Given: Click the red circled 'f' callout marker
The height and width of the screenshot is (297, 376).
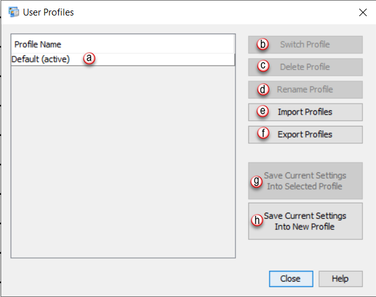Looking at the screenshot, I should pos(263,134).
